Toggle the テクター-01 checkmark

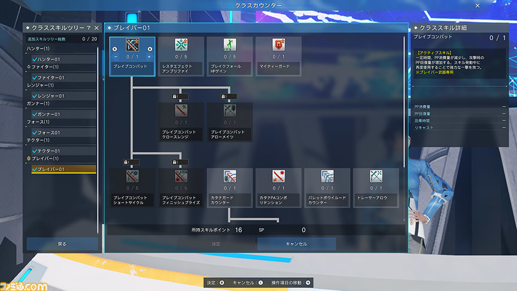click(34, 151)
